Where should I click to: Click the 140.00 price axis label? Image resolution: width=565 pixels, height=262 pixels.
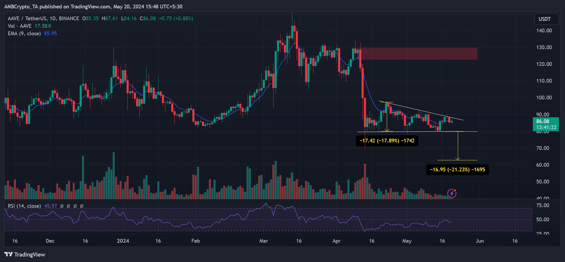click(544, 31)
